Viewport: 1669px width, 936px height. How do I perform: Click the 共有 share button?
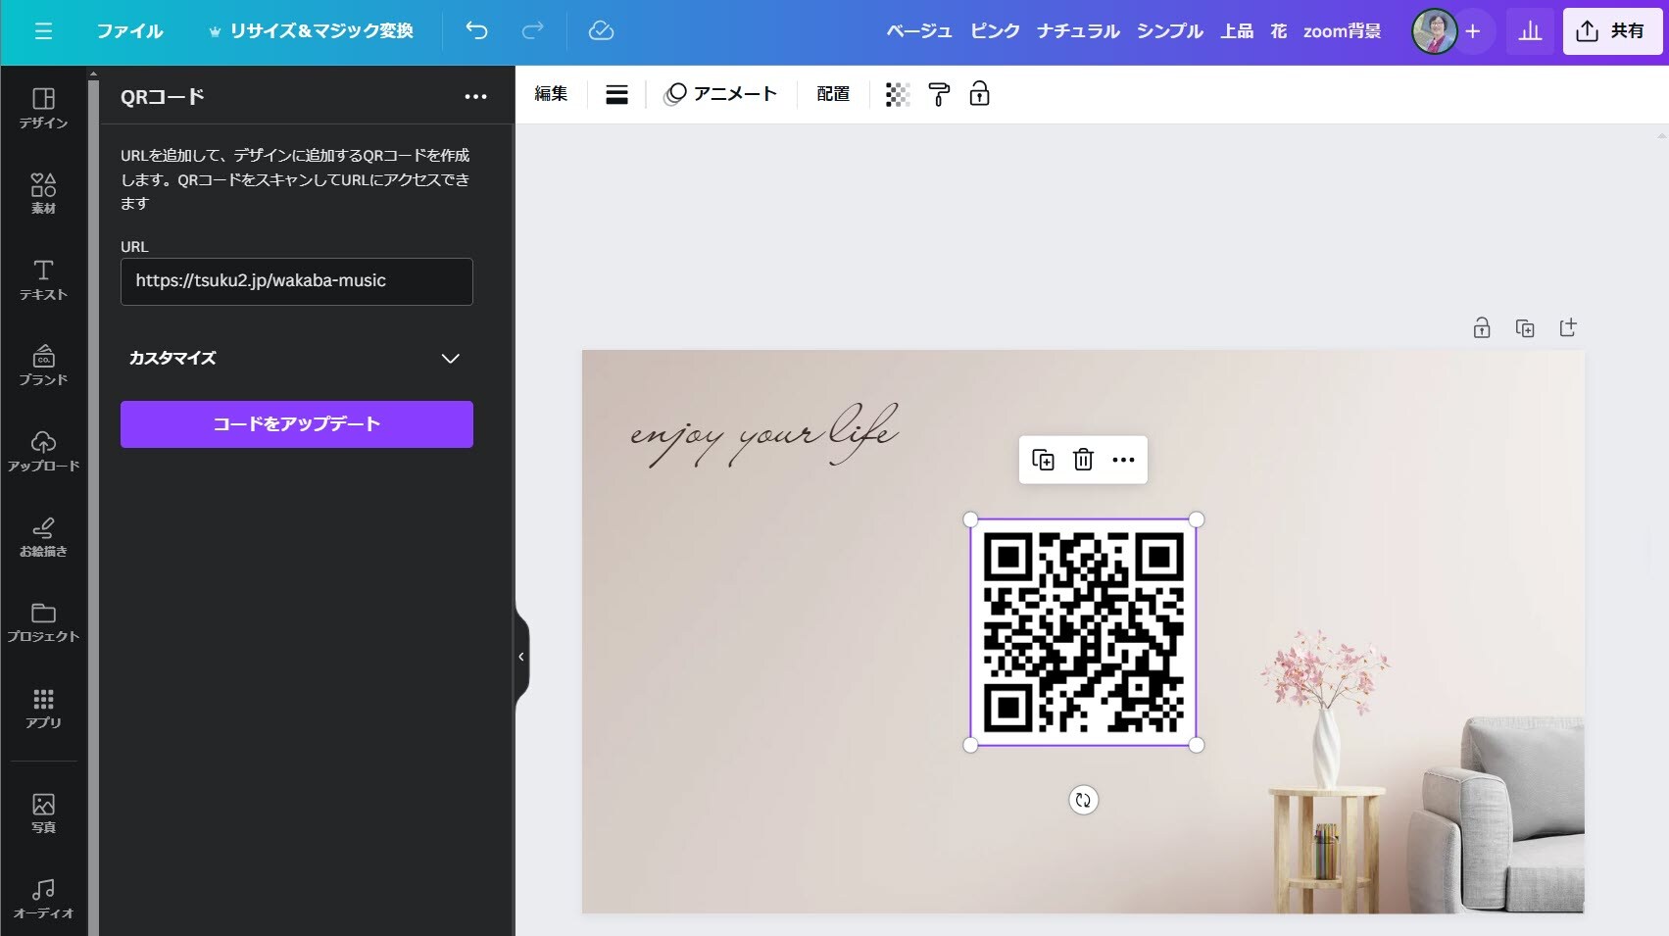[1611, 31]
